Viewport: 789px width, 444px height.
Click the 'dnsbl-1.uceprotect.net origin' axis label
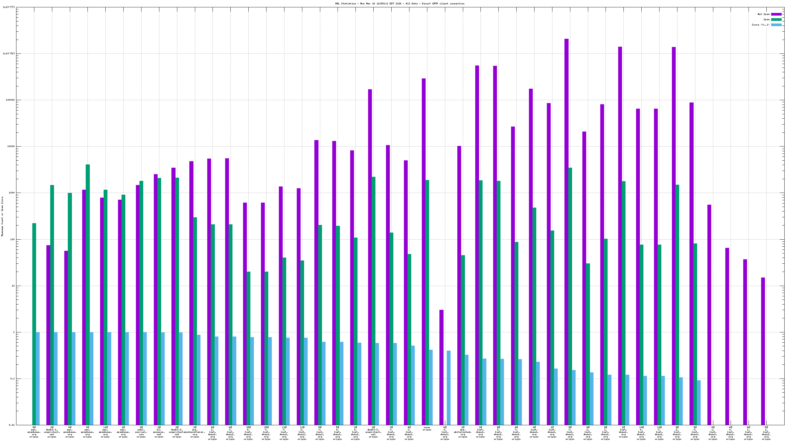[52, 432]
